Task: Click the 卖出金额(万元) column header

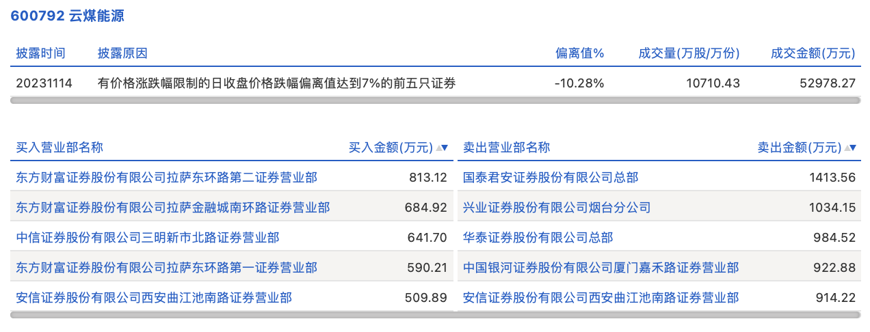Action: (x=799, y=148)
